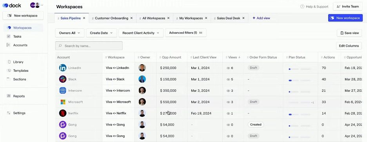Open the Owners All dropdown

pyautogui.click(x=69, y=33)
